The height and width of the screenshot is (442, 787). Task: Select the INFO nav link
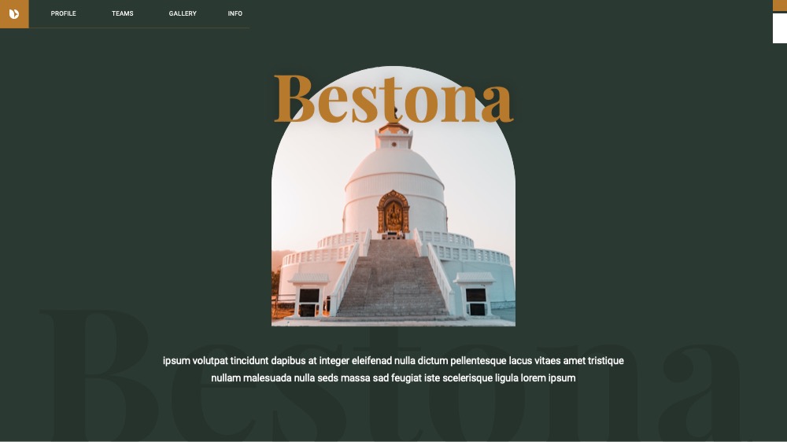point(235,13)
